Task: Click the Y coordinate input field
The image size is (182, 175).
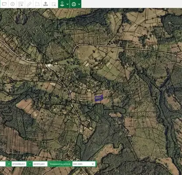Action: 40,164
